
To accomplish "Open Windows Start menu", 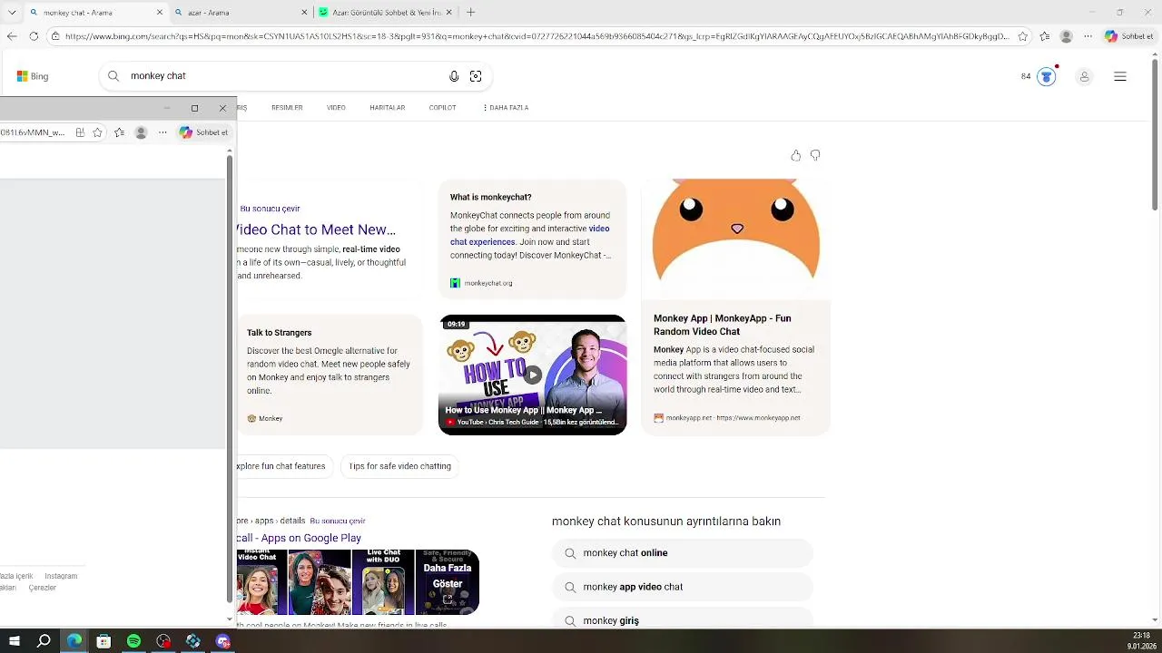I will pyautogui.click(x=15, y=641).
